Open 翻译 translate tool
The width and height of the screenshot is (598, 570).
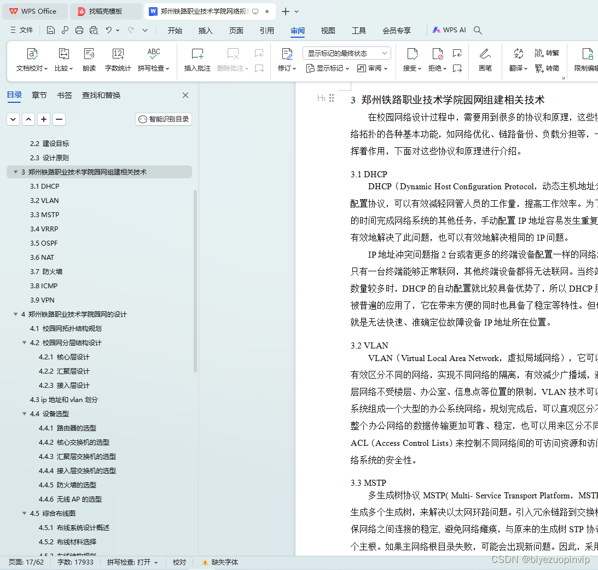[518, 60]
